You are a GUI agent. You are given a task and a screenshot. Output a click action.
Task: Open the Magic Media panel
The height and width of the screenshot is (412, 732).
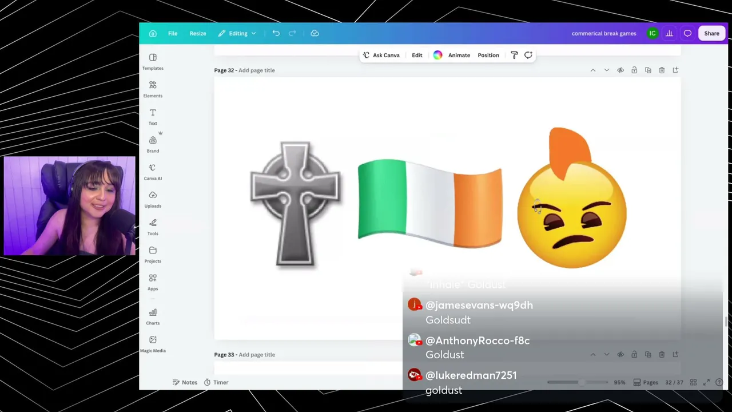(153, 344)
